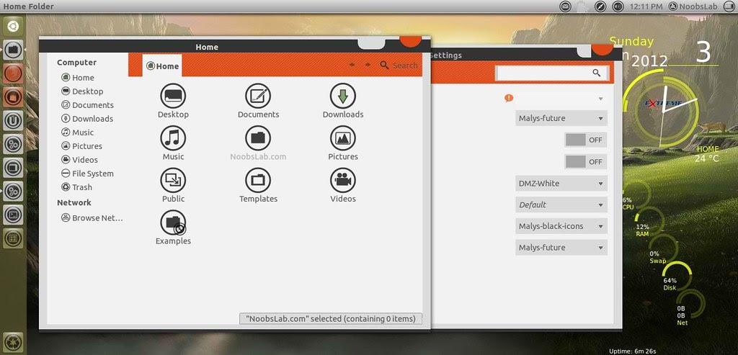
Task: Open the mail indicator in top panel
Action: [x=565, y=6]
